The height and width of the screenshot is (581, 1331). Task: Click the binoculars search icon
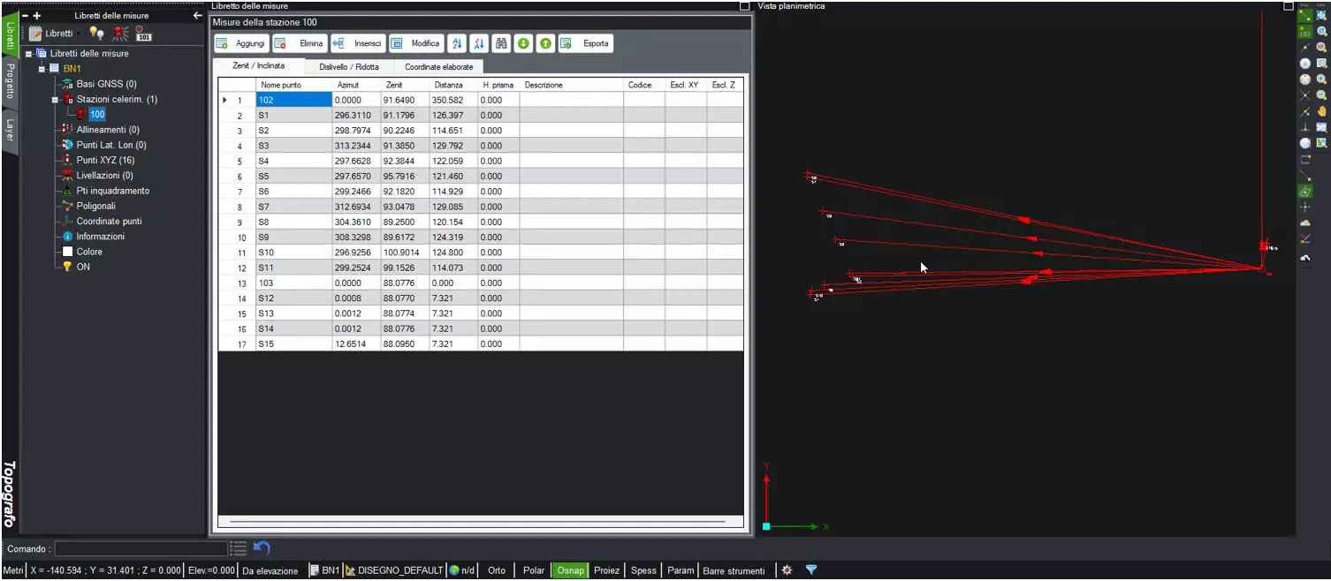[501, 43]
